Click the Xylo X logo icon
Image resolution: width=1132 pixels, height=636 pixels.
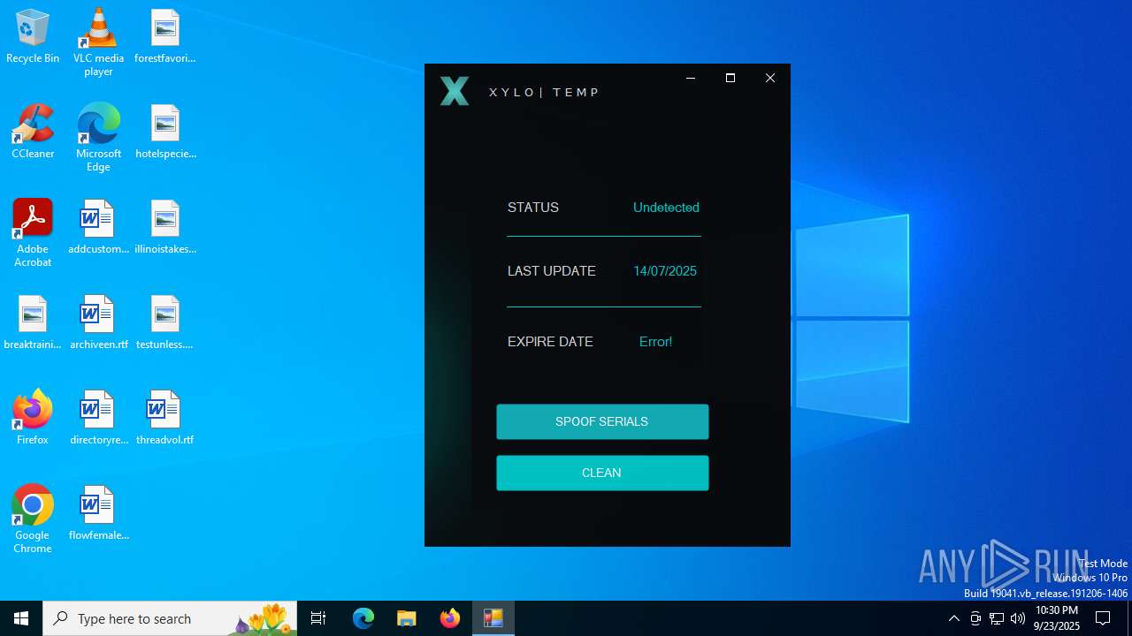pyautogui.click(x=455, y=91)
